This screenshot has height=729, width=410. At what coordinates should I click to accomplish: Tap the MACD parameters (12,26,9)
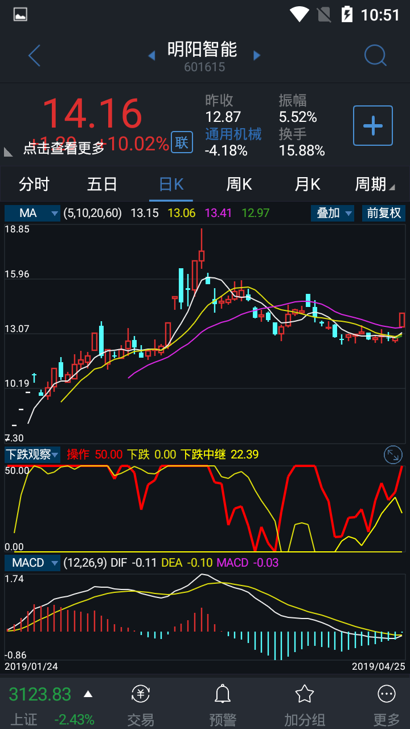tap(85, 563)
